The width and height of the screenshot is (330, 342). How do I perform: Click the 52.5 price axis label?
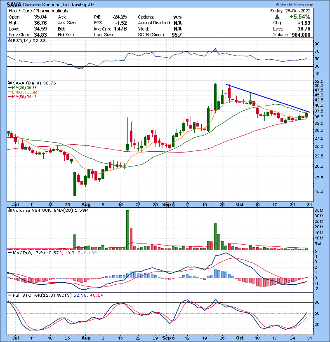pos(318,81)
